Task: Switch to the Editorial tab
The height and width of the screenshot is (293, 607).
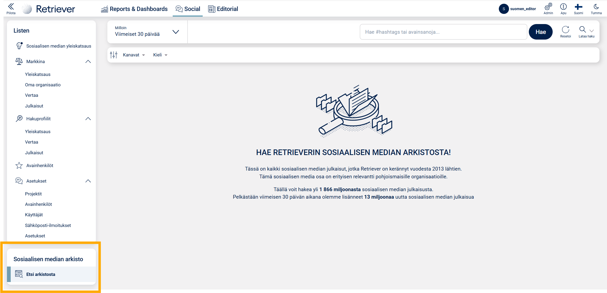Action: pos(223,9)
